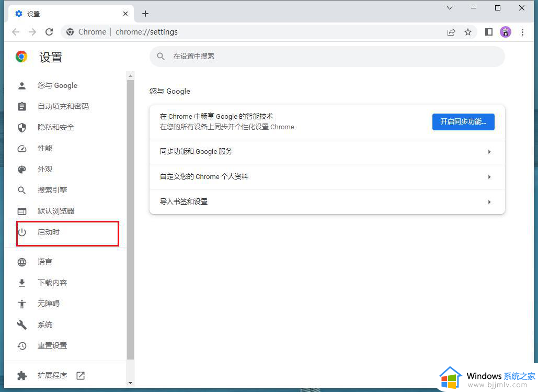Click the sidebar scrollbar down arrow
This screenshot has height=392, width=538.
point(130,383)
